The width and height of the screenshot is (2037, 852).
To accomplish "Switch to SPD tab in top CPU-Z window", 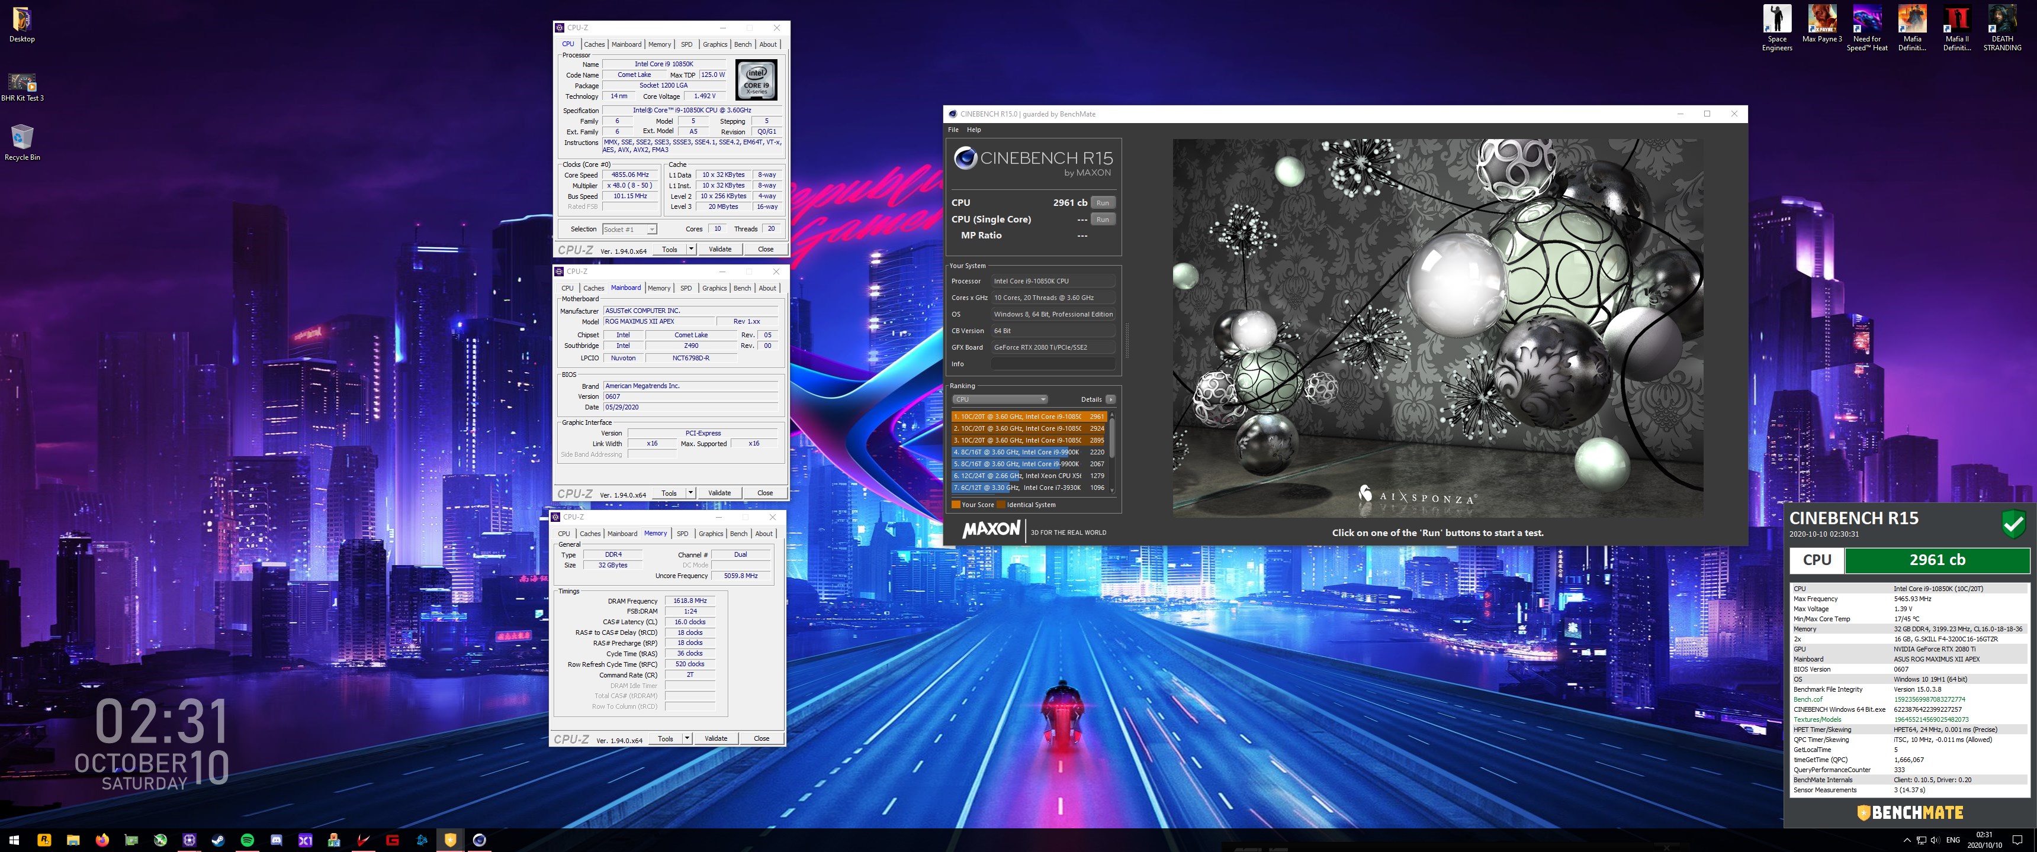I will pos(686,44).
